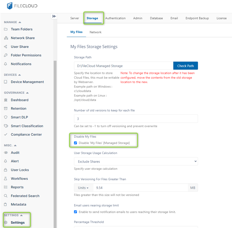This screenshot has width=232, height=228.
Task: Click the Audit eye icon
Action: [x=6, y=153]
